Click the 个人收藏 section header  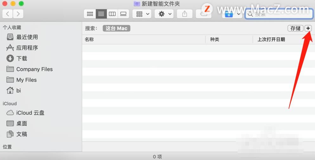click(12, 28)
